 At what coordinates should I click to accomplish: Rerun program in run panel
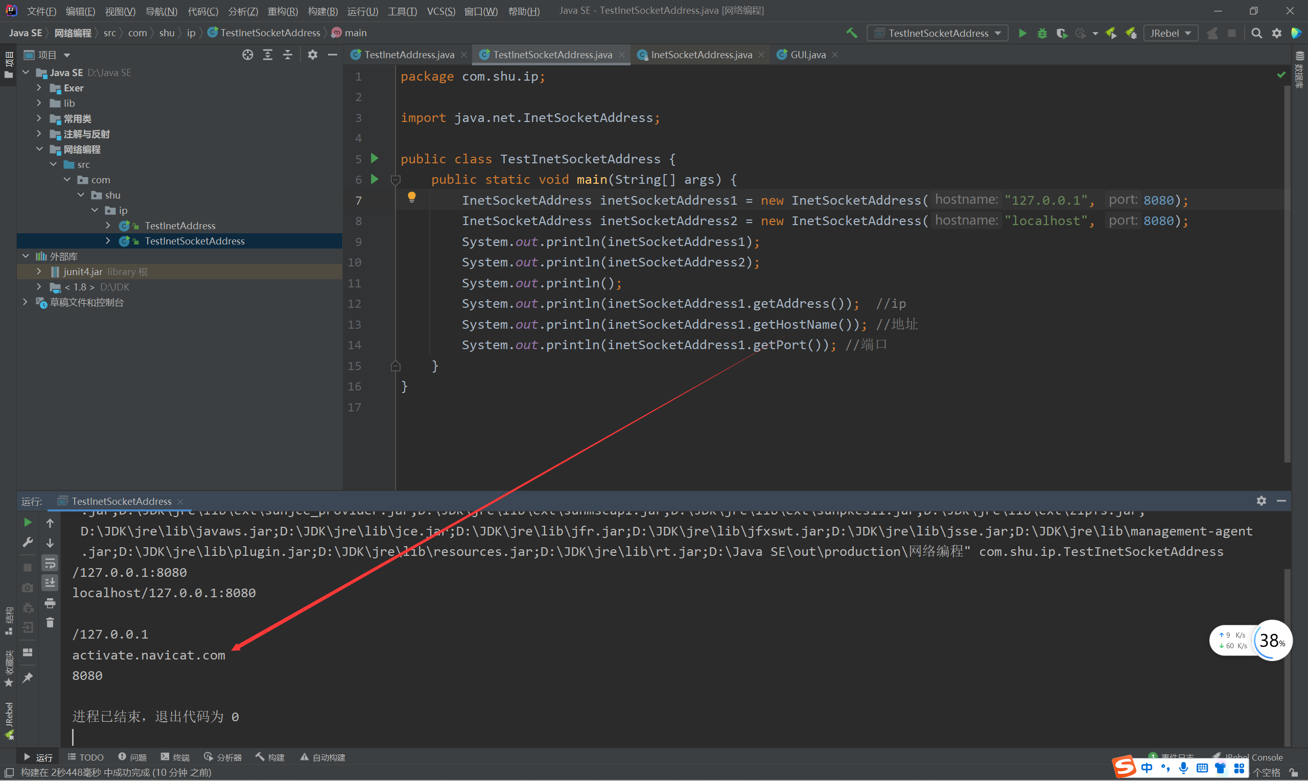pos(28,522)
